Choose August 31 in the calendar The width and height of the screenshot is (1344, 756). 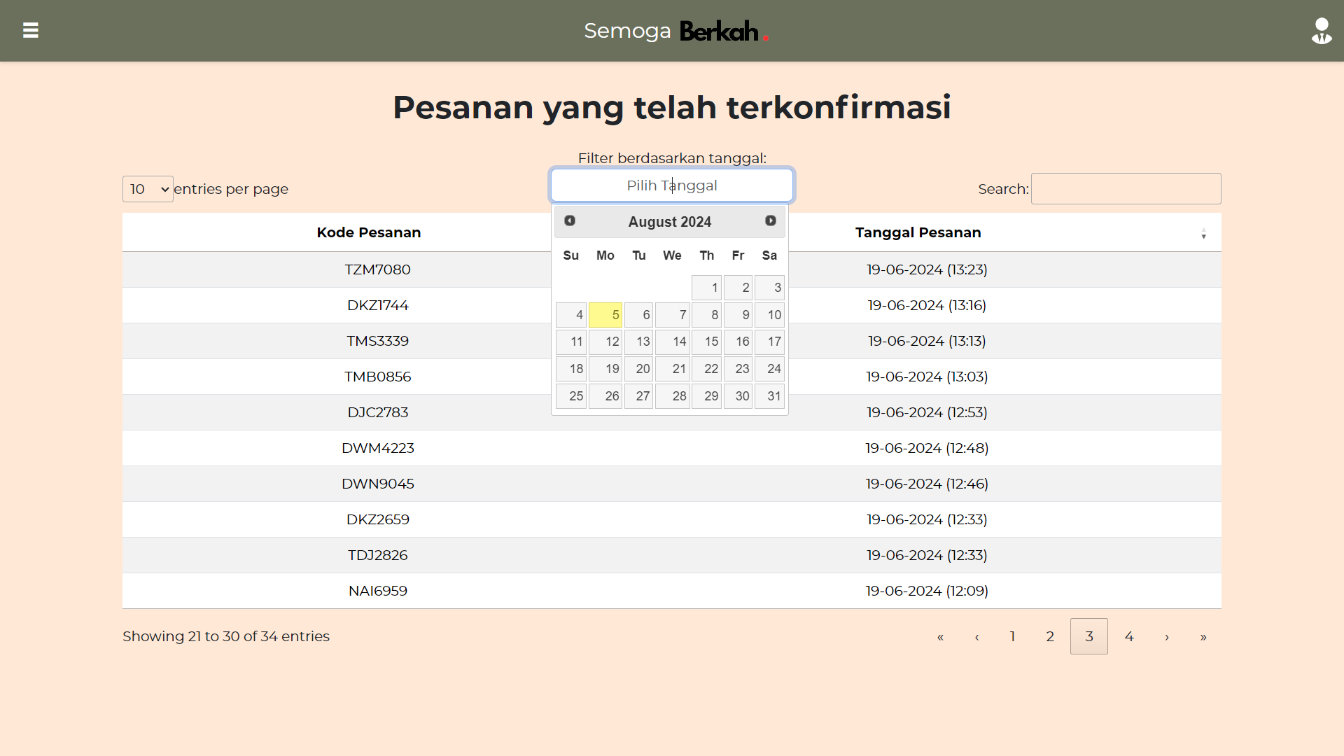point(769,396)
